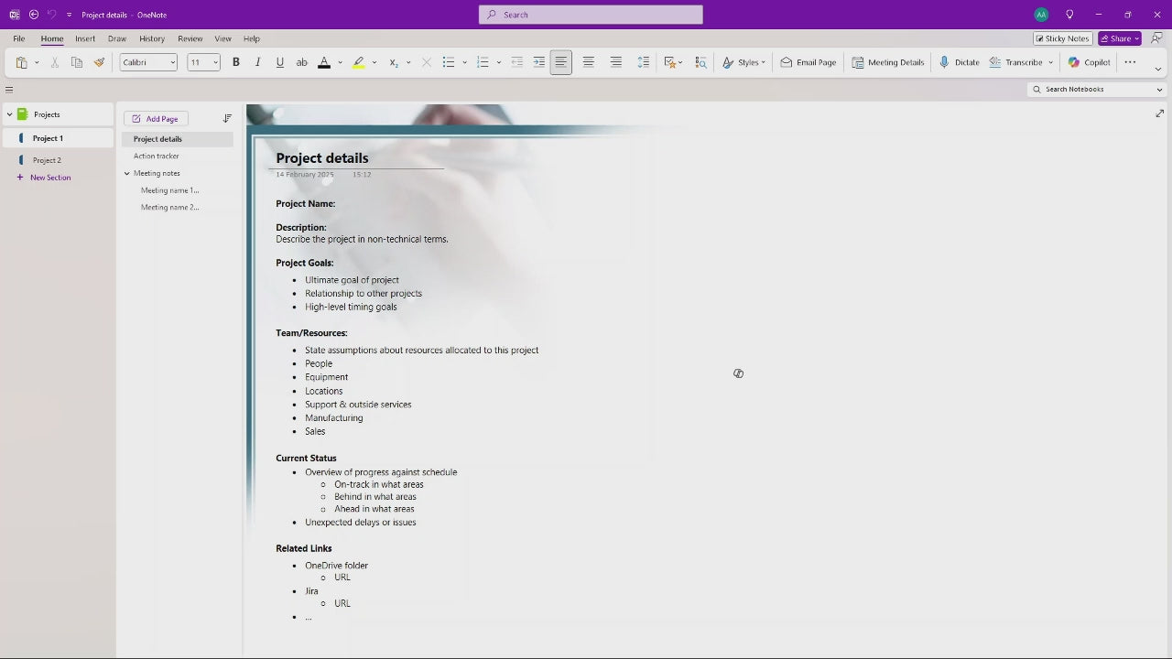Collapse the Meeting notes page group
This screenshot has height=659, width=1172.
click(x=127, y=173)
